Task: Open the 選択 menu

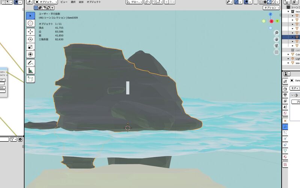Action: click(x=73, y=2)
